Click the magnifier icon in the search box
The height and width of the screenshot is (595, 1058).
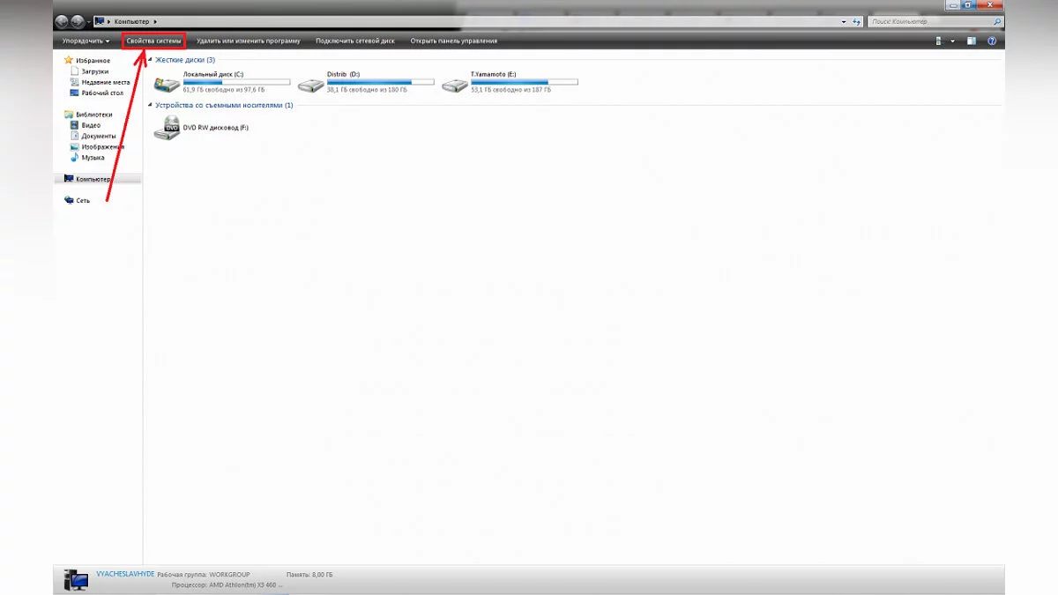tap(995, 20)
